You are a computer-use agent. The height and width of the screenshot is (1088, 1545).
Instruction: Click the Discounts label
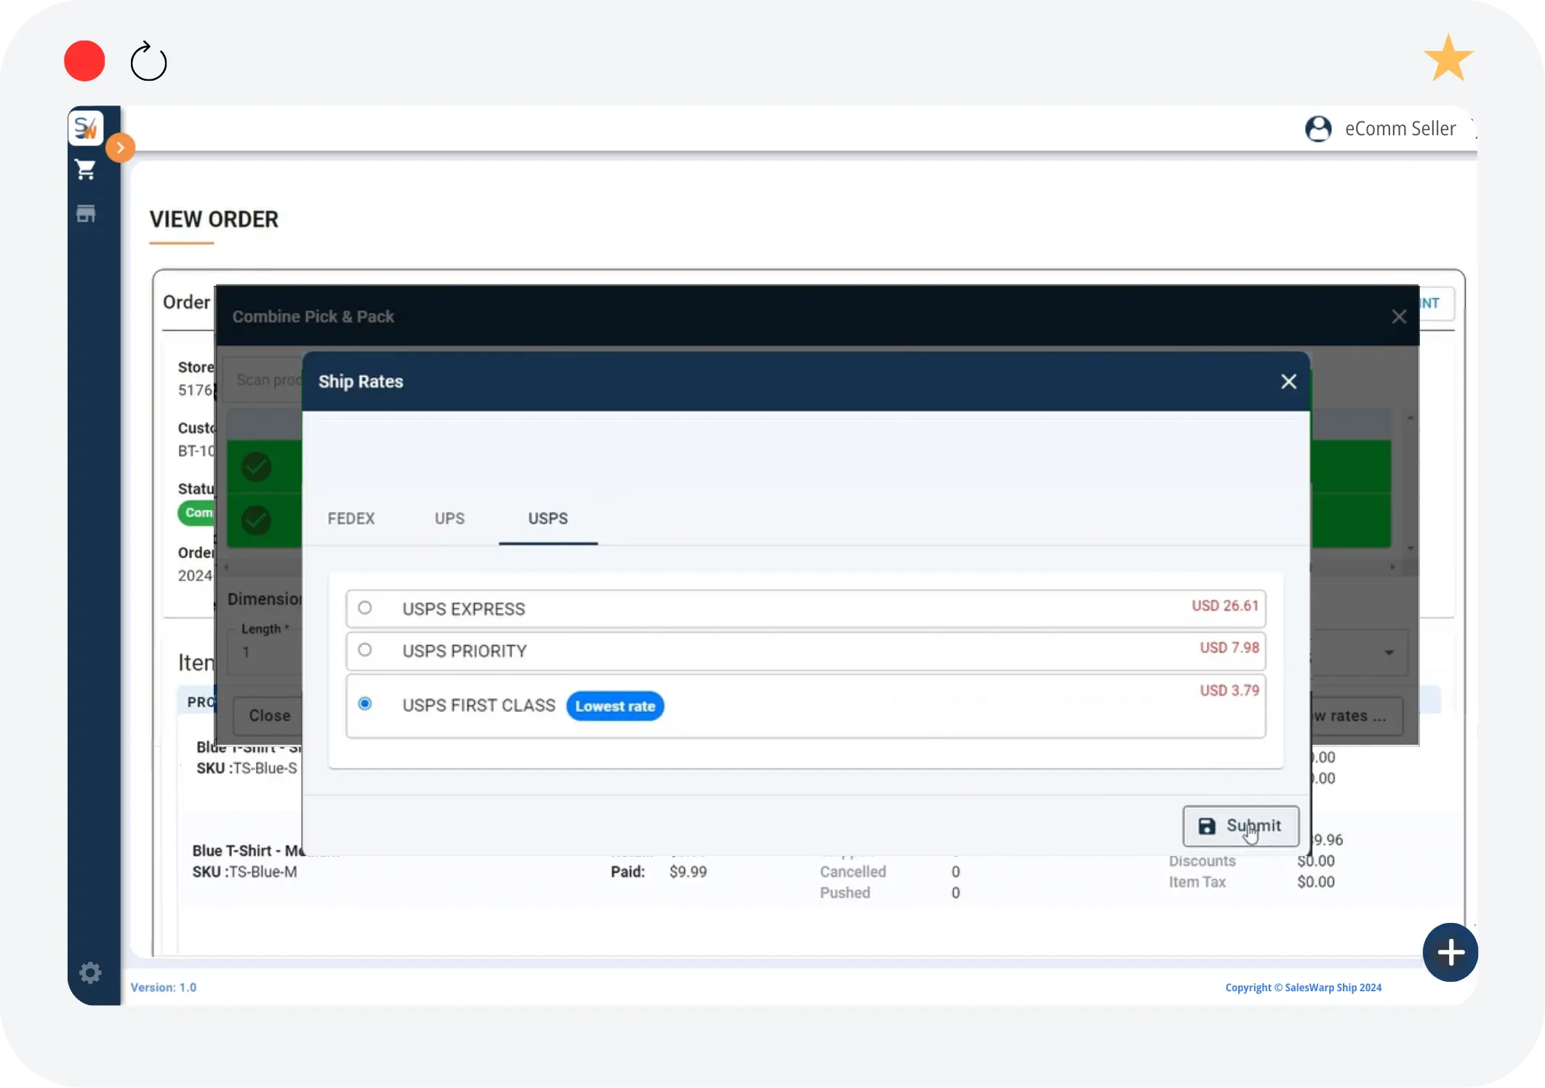(x=1202, y=861)
